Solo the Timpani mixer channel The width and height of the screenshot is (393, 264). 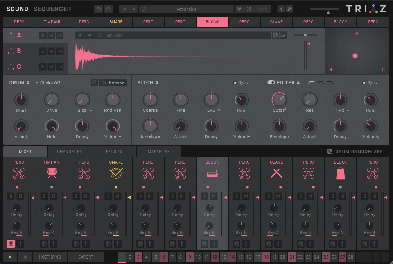(44, 196)
